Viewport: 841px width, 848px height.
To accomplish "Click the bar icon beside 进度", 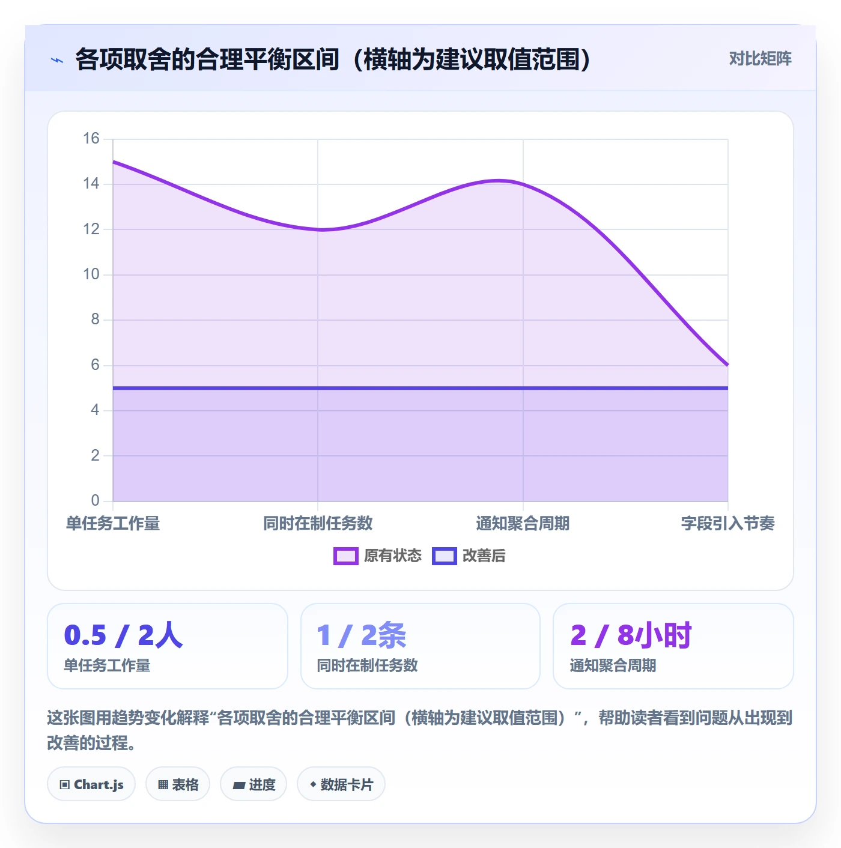I will click(239, 785).
